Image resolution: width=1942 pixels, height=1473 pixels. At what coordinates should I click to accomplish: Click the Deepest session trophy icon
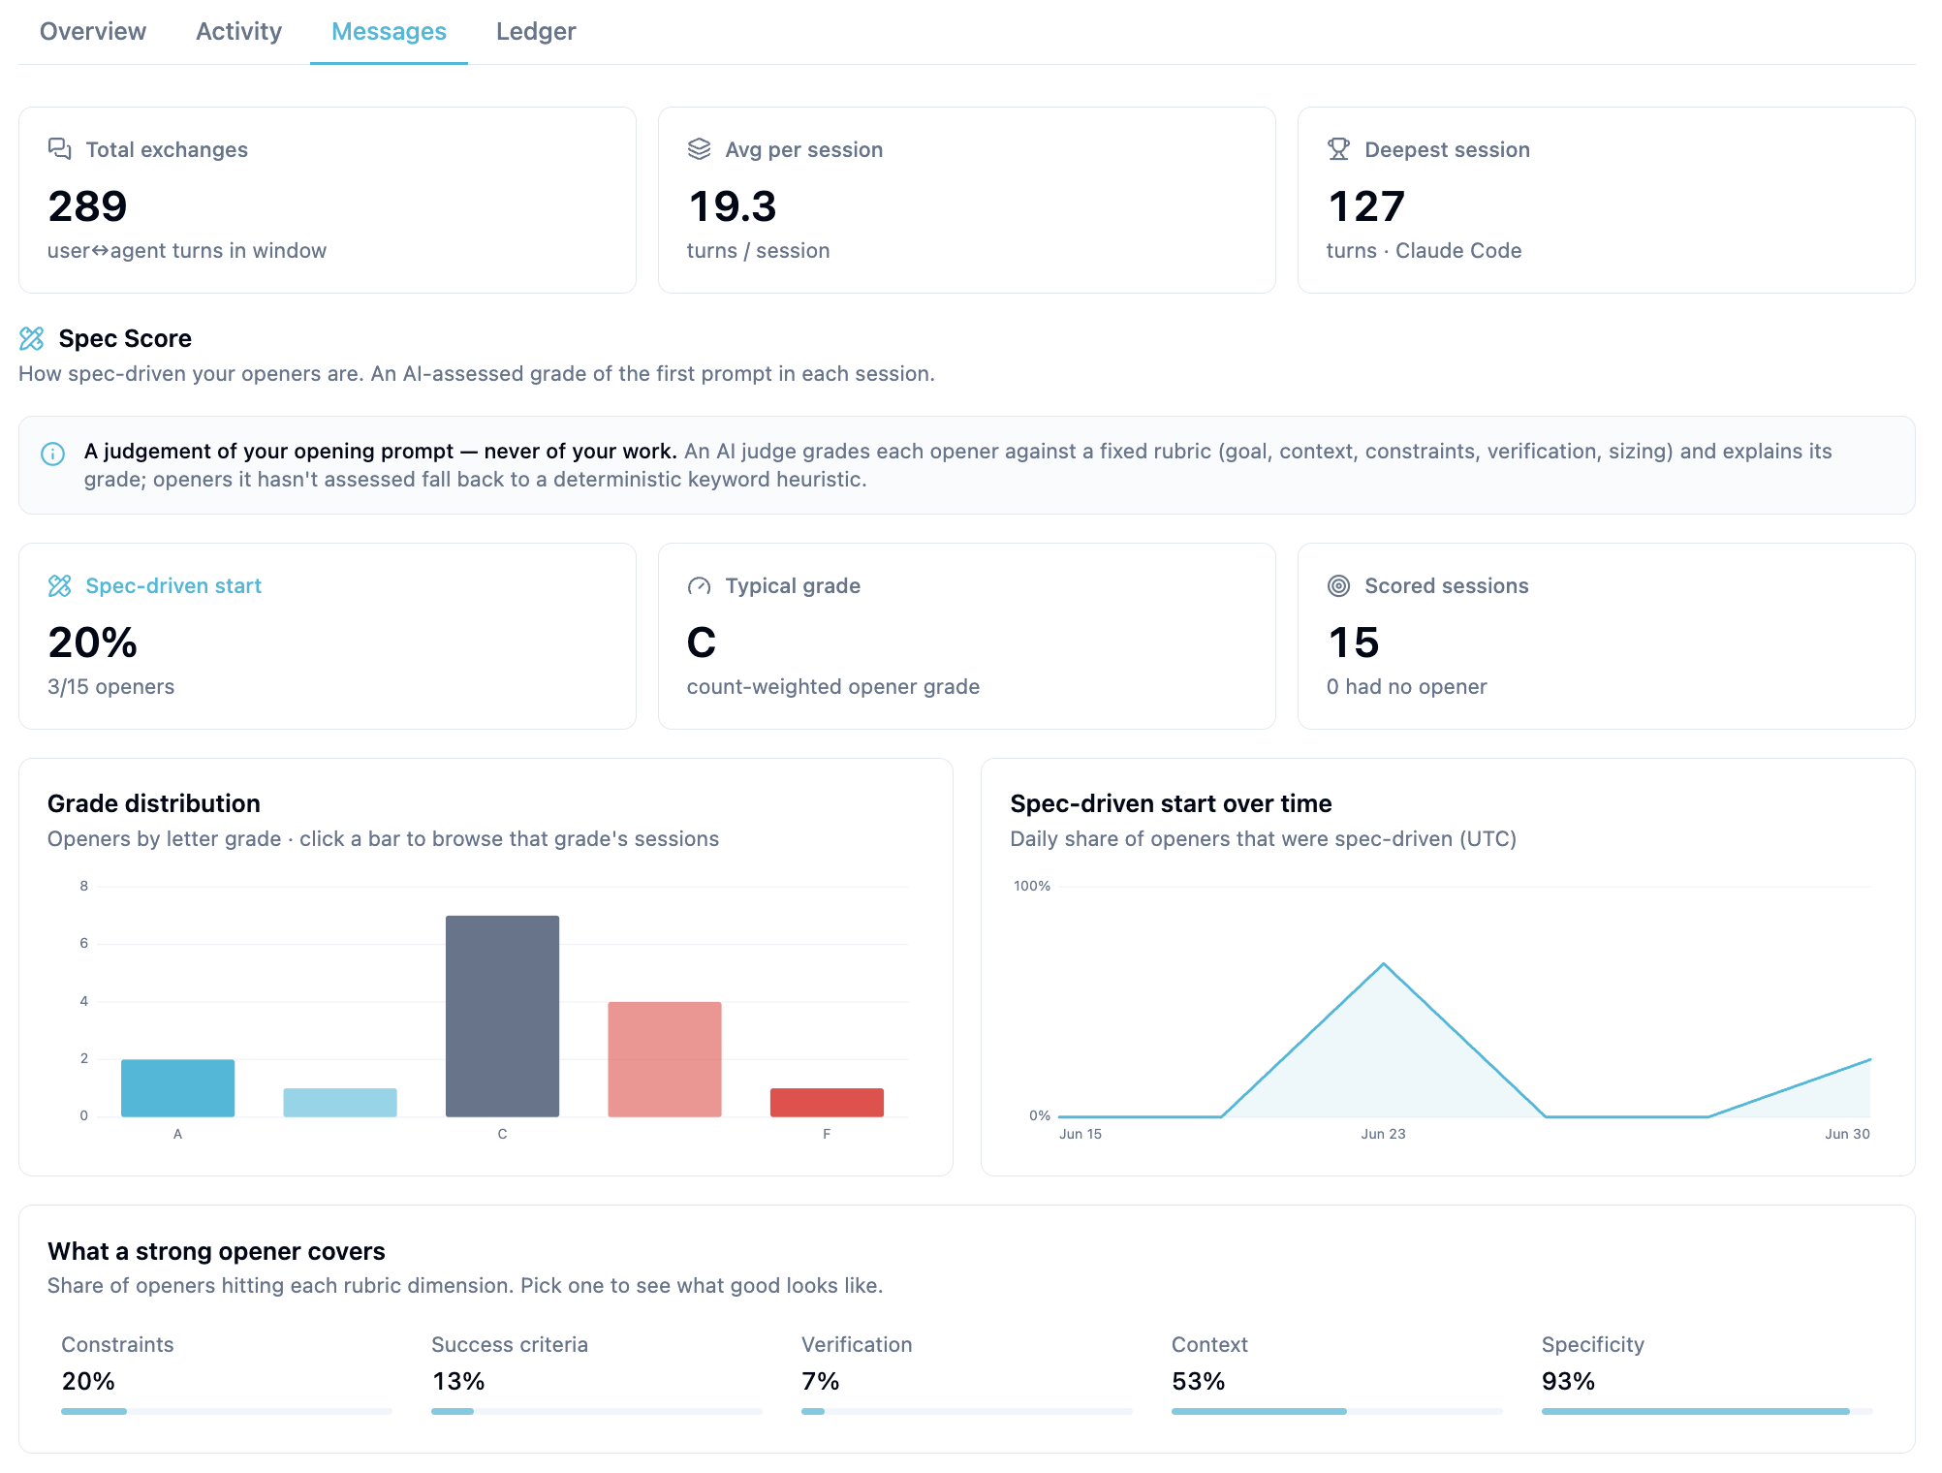click(x=1339, y=149)
